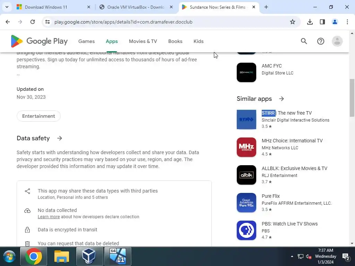
Task: Open the AMC FYC app icon
Action: pos(246,72)
